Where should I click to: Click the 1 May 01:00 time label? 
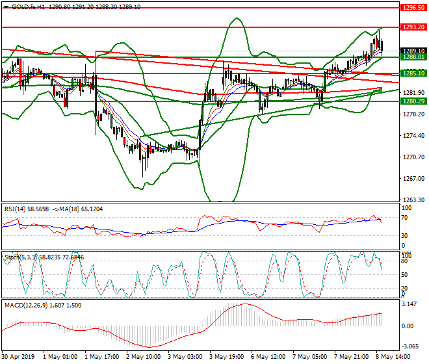[60, 357]
